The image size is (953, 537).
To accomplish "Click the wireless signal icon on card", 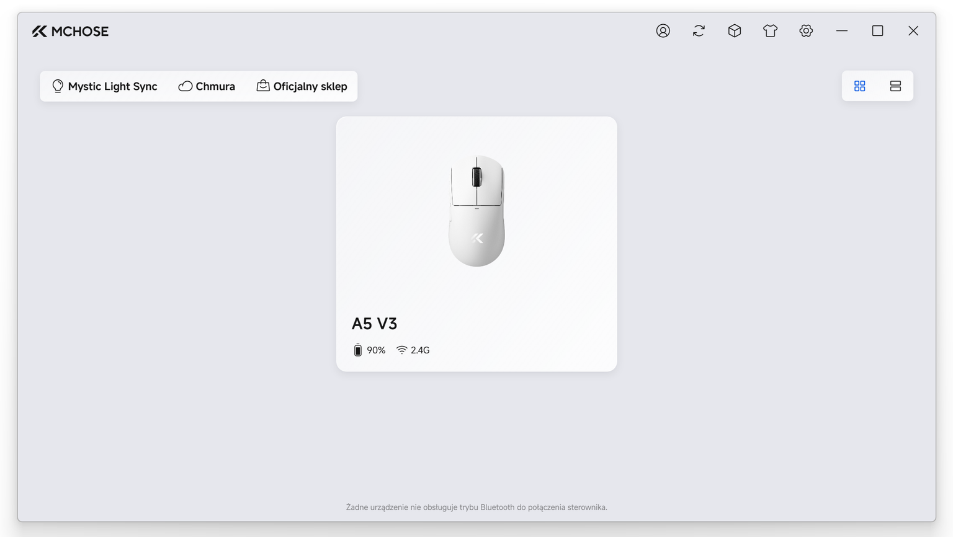I will pyautogui.click(x=402, y=350).
